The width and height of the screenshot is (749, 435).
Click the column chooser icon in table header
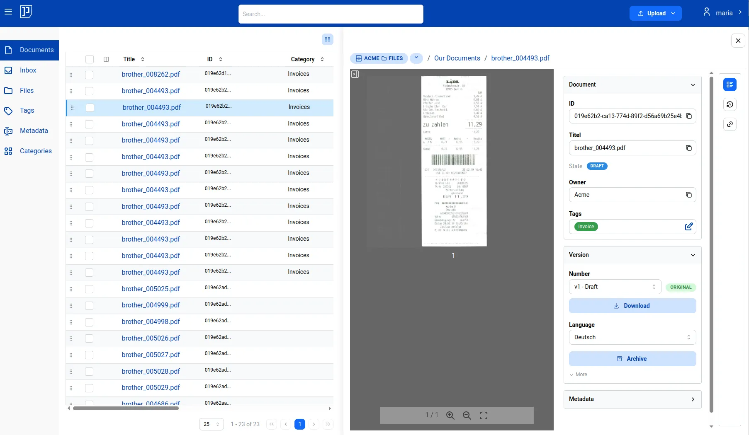[106, 59]
